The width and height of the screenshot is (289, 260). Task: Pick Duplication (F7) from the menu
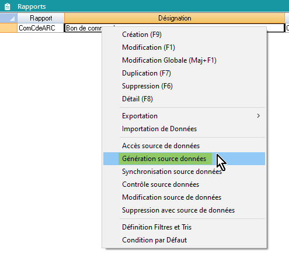pyautogui.click(x=184, y=73)
